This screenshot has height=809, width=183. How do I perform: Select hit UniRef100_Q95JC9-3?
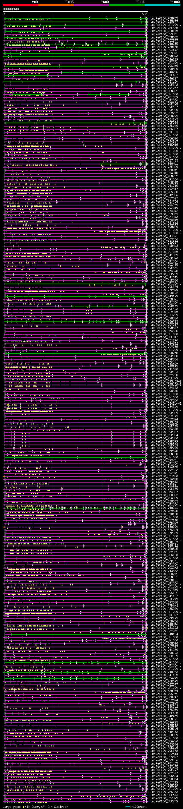coord(166,385)
